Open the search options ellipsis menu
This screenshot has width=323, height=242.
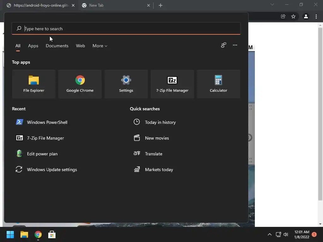(x=235, y=45)
